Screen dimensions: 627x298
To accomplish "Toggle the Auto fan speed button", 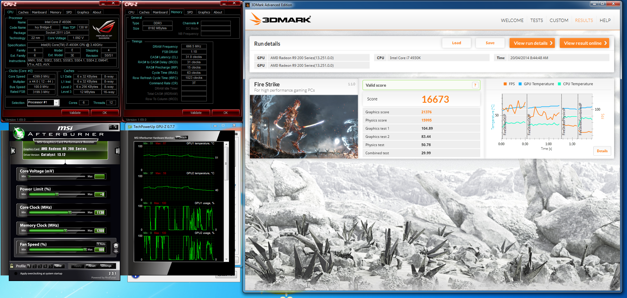I will point(101,244).
